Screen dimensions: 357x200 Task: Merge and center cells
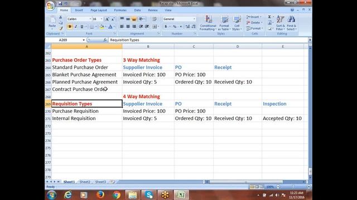tap(155, 27)
